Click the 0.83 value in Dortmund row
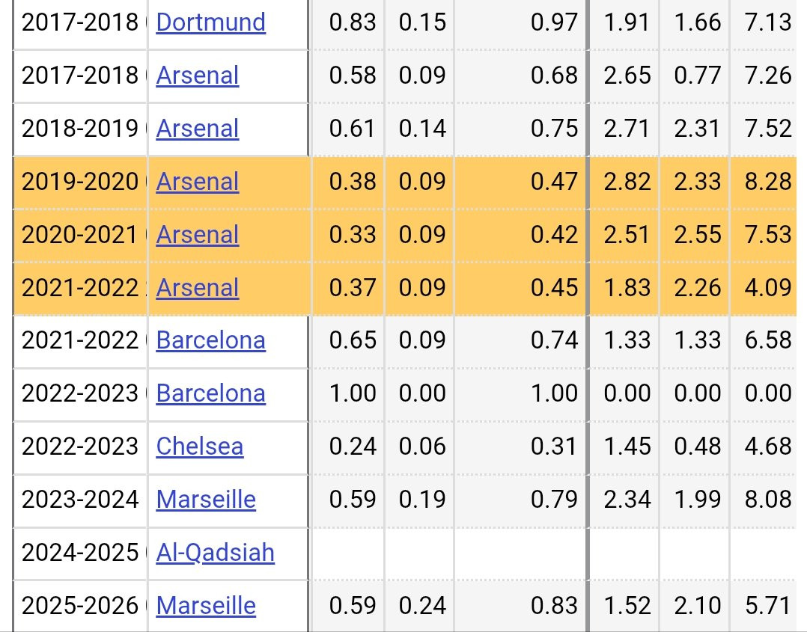This screenshot has width=807, height=632. pos(353,22)
